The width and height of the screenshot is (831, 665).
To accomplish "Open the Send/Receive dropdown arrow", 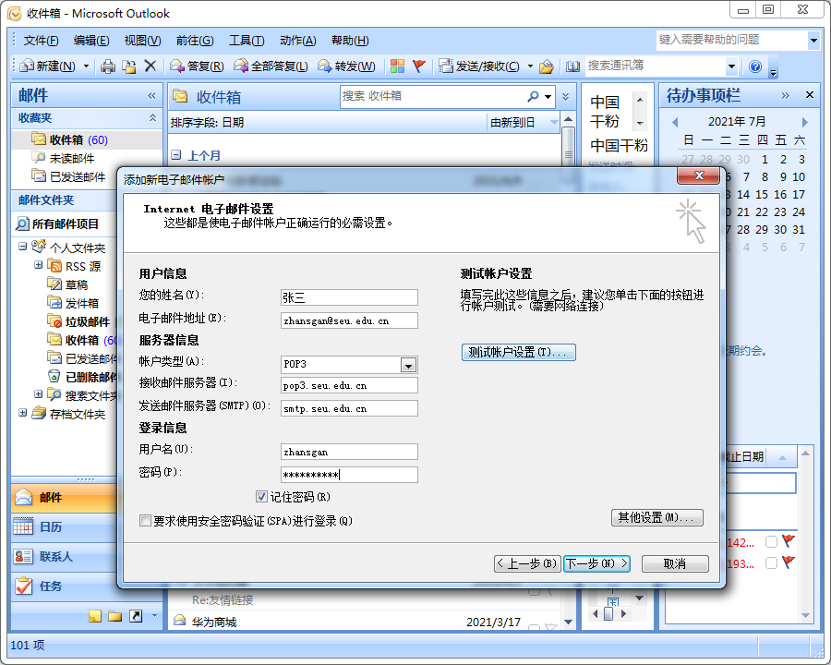I will (530, 66).
